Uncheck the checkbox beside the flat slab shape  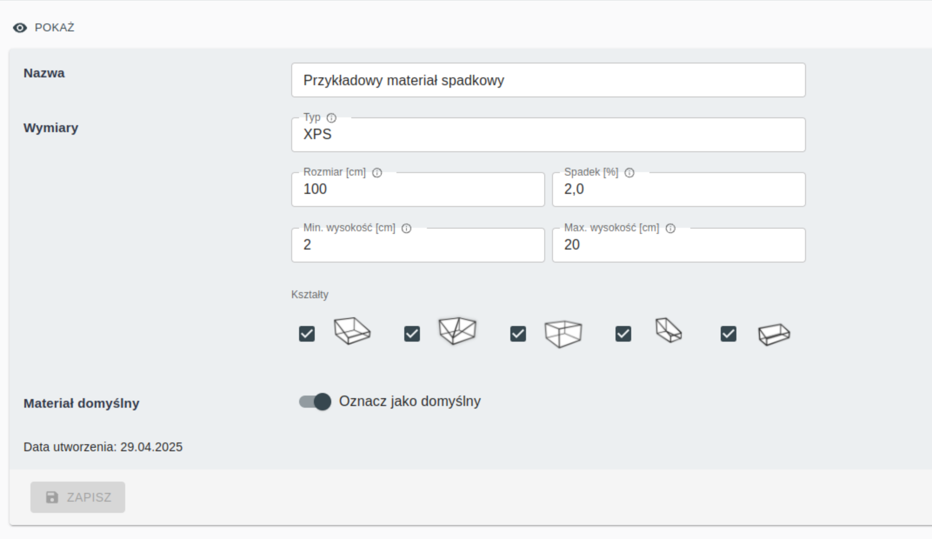click(729, 334)
